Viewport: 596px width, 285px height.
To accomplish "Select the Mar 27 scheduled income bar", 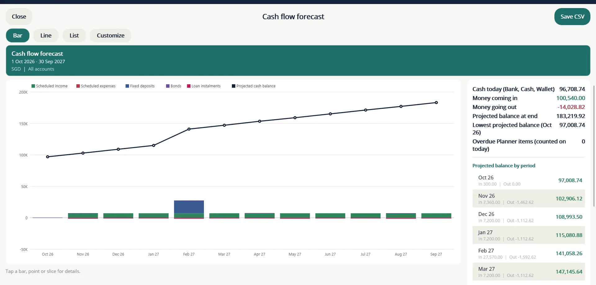I will (224, 215).
